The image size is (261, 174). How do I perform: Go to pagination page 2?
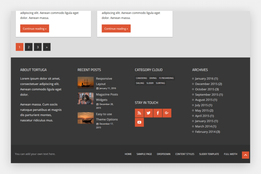click(x=29, y=47)
